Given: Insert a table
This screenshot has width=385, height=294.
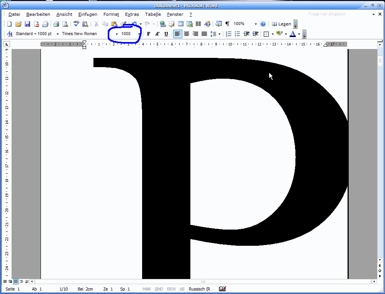Looking at the screenshot, I should (x=180, y=24).
